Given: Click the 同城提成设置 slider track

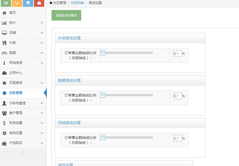Looking at the screenshot, I should click(127, 137).
